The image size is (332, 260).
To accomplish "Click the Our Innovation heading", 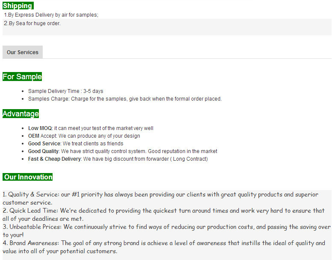I will (x=27, y=177).
